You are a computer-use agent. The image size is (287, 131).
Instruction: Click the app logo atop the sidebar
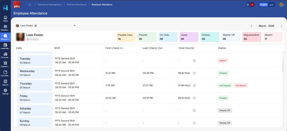[6, 8]
